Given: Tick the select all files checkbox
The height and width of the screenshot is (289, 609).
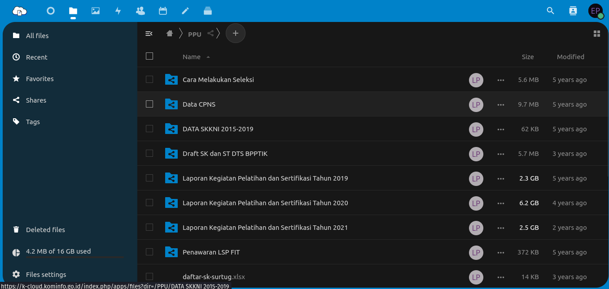Looking at the screenshot, I should pos(149,56).
